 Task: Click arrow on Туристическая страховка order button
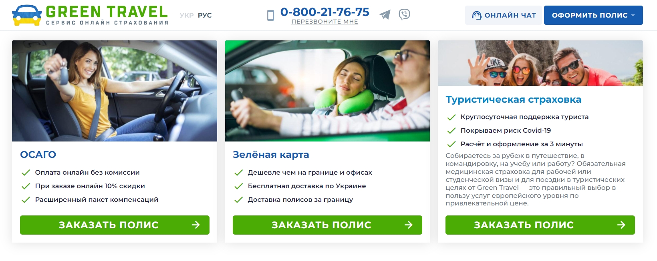(x=621, y=225)
